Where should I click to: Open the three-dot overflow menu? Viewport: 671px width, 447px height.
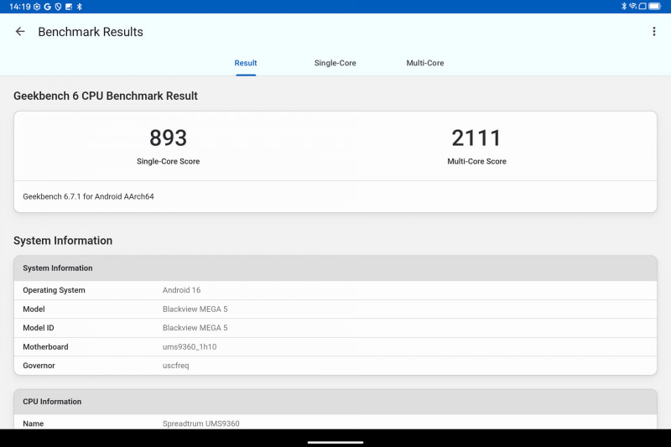coord(654,31)
